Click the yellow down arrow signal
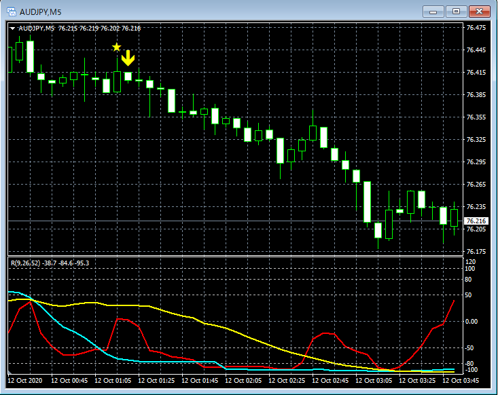498x395 pixels. coord(128,59)
